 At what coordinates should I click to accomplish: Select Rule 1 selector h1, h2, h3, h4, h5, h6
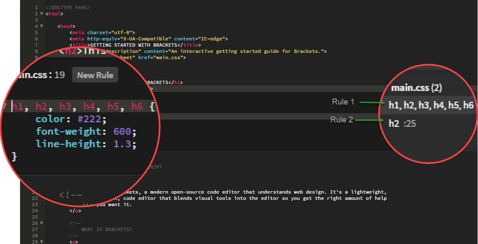pos(431,105)
